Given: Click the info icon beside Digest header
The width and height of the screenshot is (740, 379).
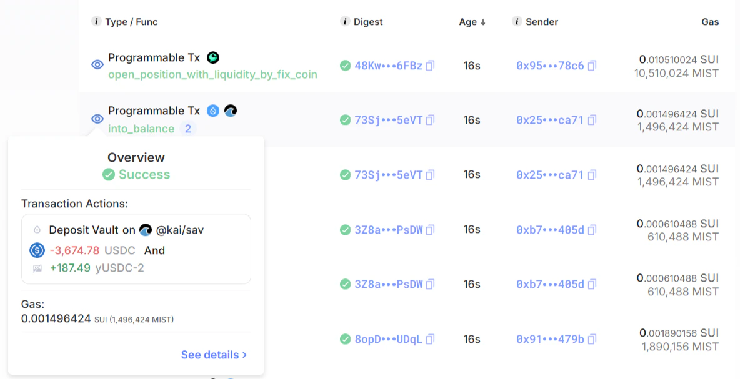Looking at the screenshot, I should (345, 22).
